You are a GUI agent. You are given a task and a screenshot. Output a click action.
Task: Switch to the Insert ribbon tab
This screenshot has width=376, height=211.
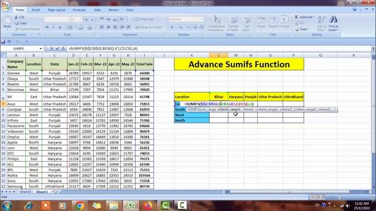pyautogui.click(x=36, y=10)
